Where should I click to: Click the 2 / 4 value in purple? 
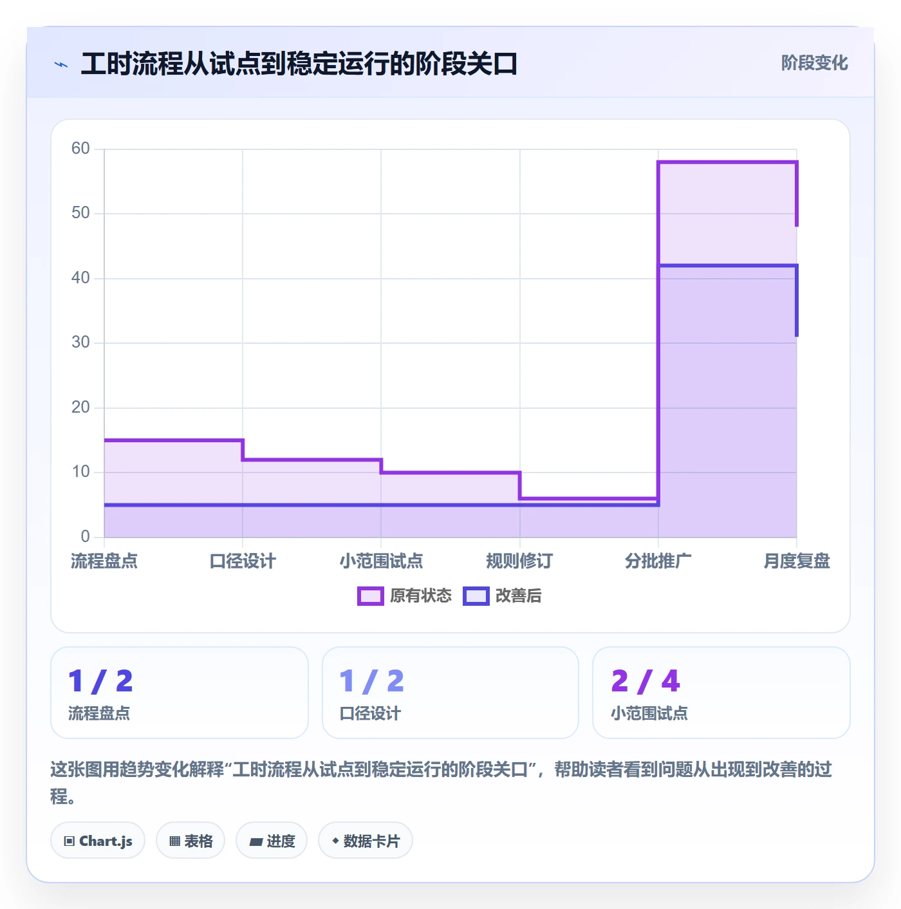[646, 681]
